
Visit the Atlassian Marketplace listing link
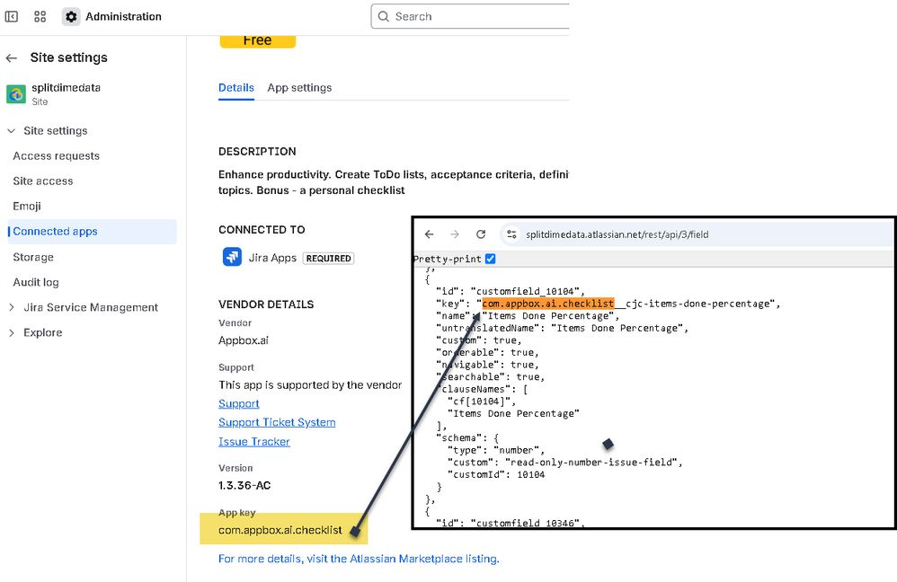pos(359,559)
